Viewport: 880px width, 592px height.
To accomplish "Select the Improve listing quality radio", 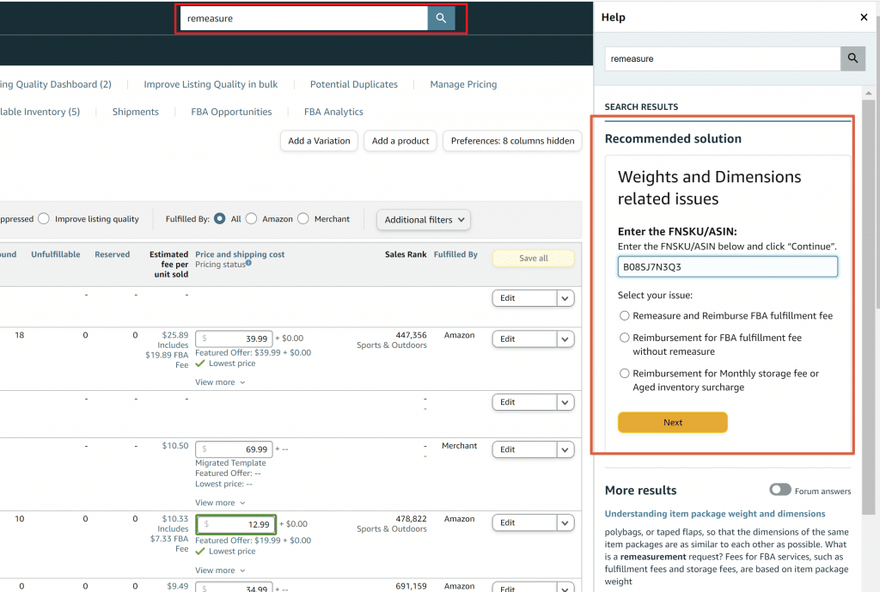I will point(44,219).
